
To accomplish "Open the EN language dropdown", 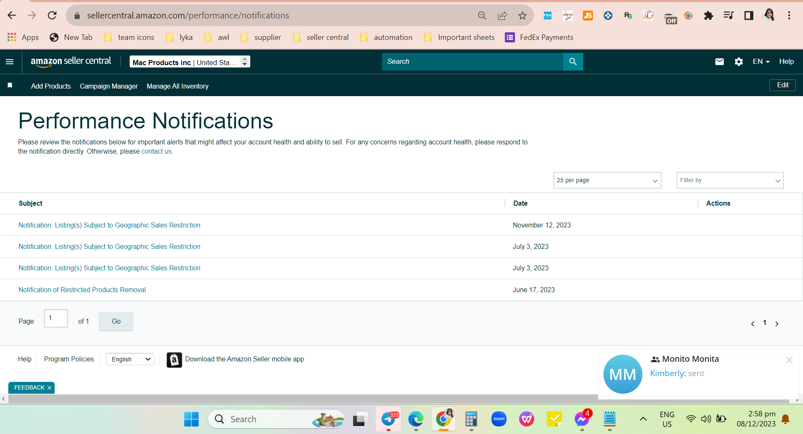I will (x=761, y=62).
